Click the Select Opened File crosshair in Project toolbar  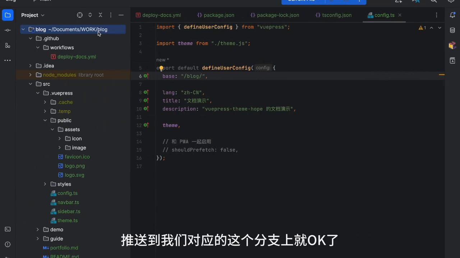(80, 15)
